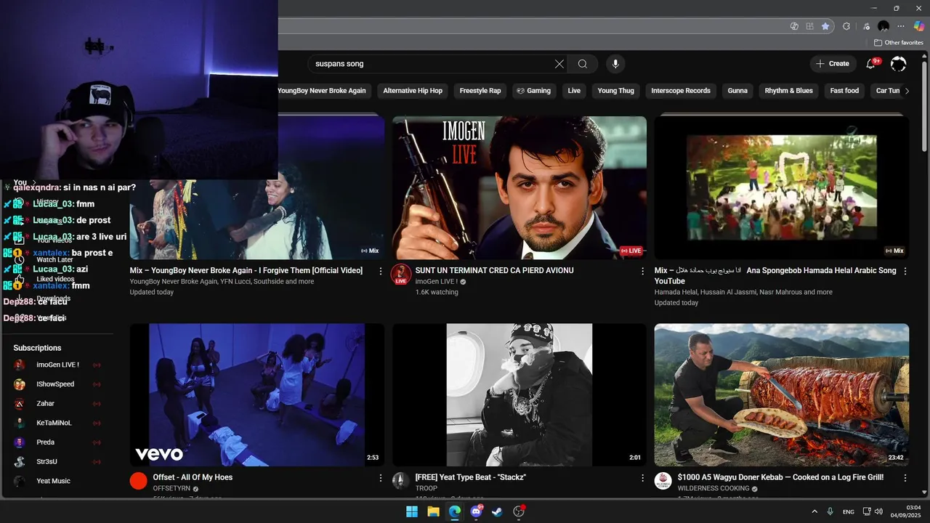This screenshot has height=523, width=930.
Task: Open volume control in system tray
Action: pyautogui.click(x=879, y=511)
